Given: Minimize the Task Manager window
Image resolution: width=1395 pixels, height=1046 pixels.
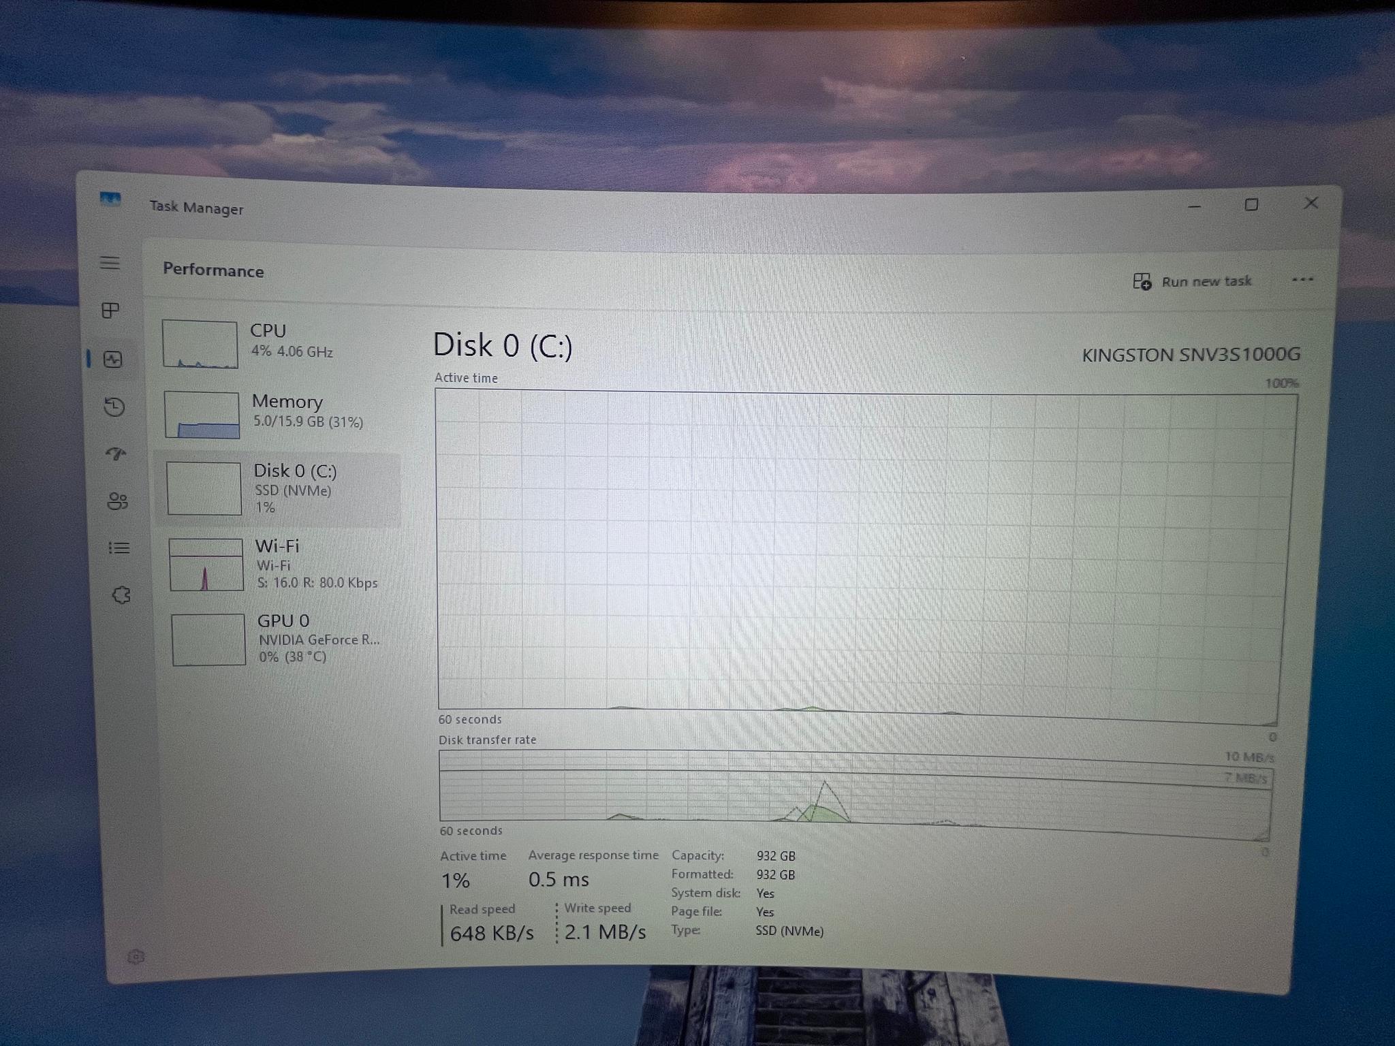Looking at the screenshot, I should (1194, 206).
